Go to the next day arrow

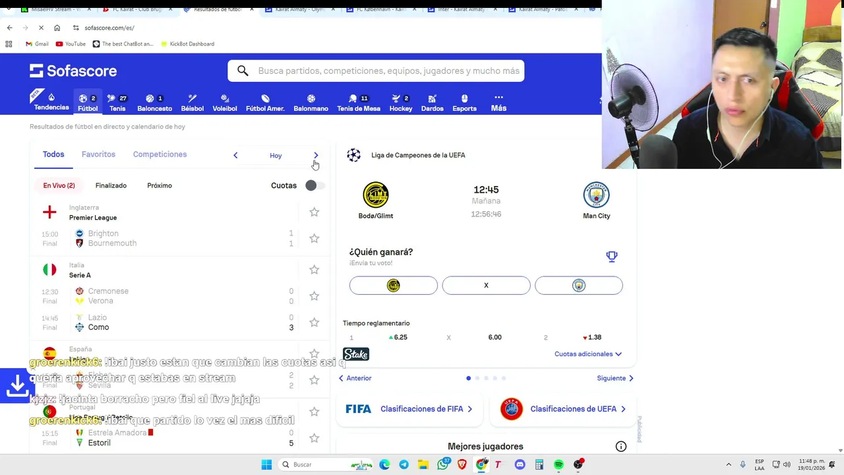[x=316, y=155]
